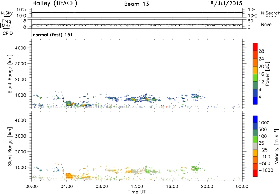Click the "N.Search" legend label
280x194 pixels.
pyautogui.click(x=270, y=13)
